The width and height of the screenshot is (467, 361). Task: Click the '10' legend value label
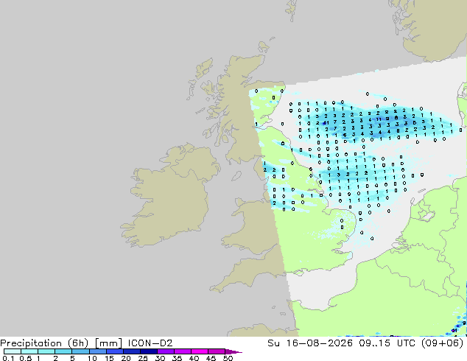pos(92,358)
